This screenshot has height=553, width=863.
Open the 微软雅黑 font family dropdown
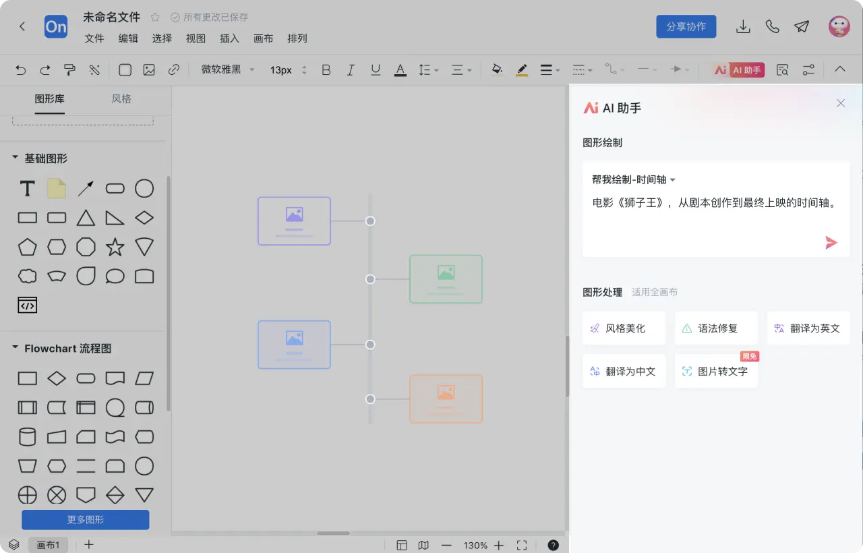(x=225, y=69)
